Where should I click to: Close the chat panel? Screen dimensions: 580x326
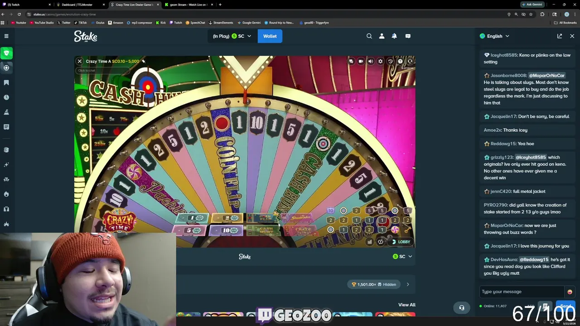572,36
